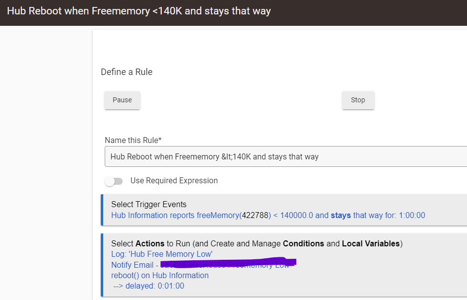Click the Stop button
467x300 pixels.
(358, 100)
